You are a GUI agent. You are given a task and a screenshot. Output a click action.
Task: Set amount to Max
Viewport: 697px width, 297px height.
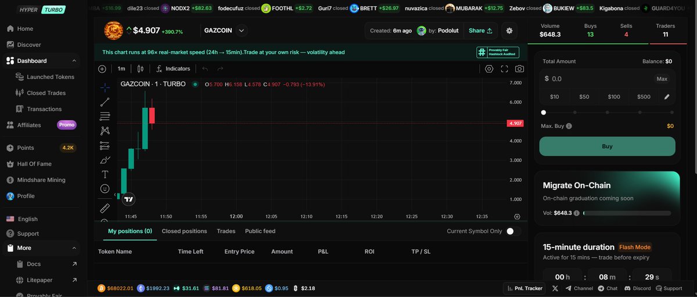[662, 78]
